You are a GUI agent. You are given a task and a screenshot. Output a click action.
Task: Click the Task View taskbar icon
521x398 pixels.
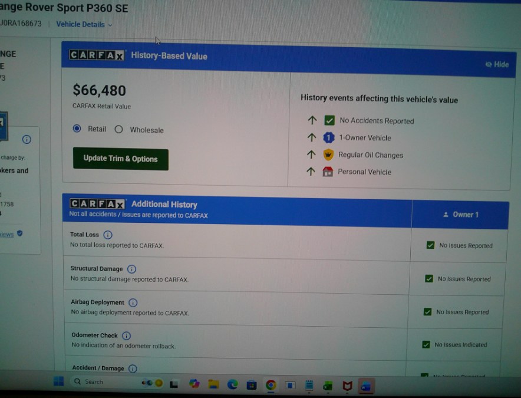tap(174, 384)
